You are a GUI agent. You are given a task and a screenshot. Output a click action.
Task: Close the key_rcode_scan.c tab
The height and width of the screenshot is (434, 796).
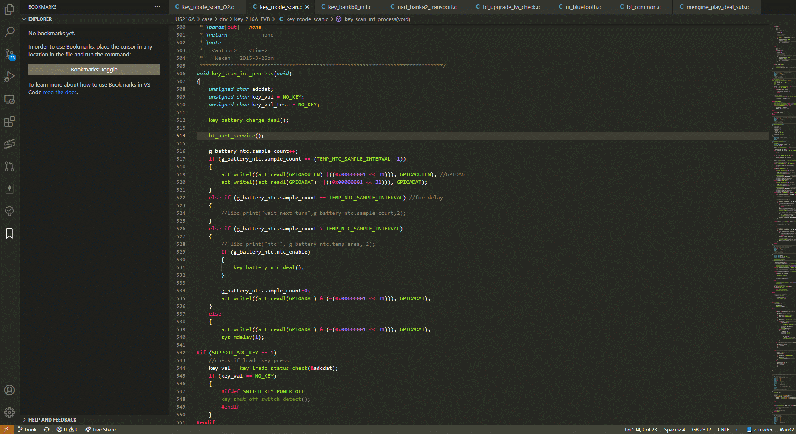307,7
